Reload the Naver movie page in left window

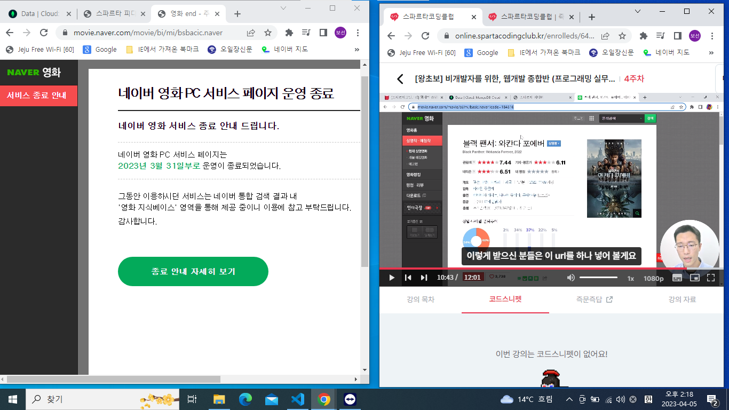[x=44, y=33]
